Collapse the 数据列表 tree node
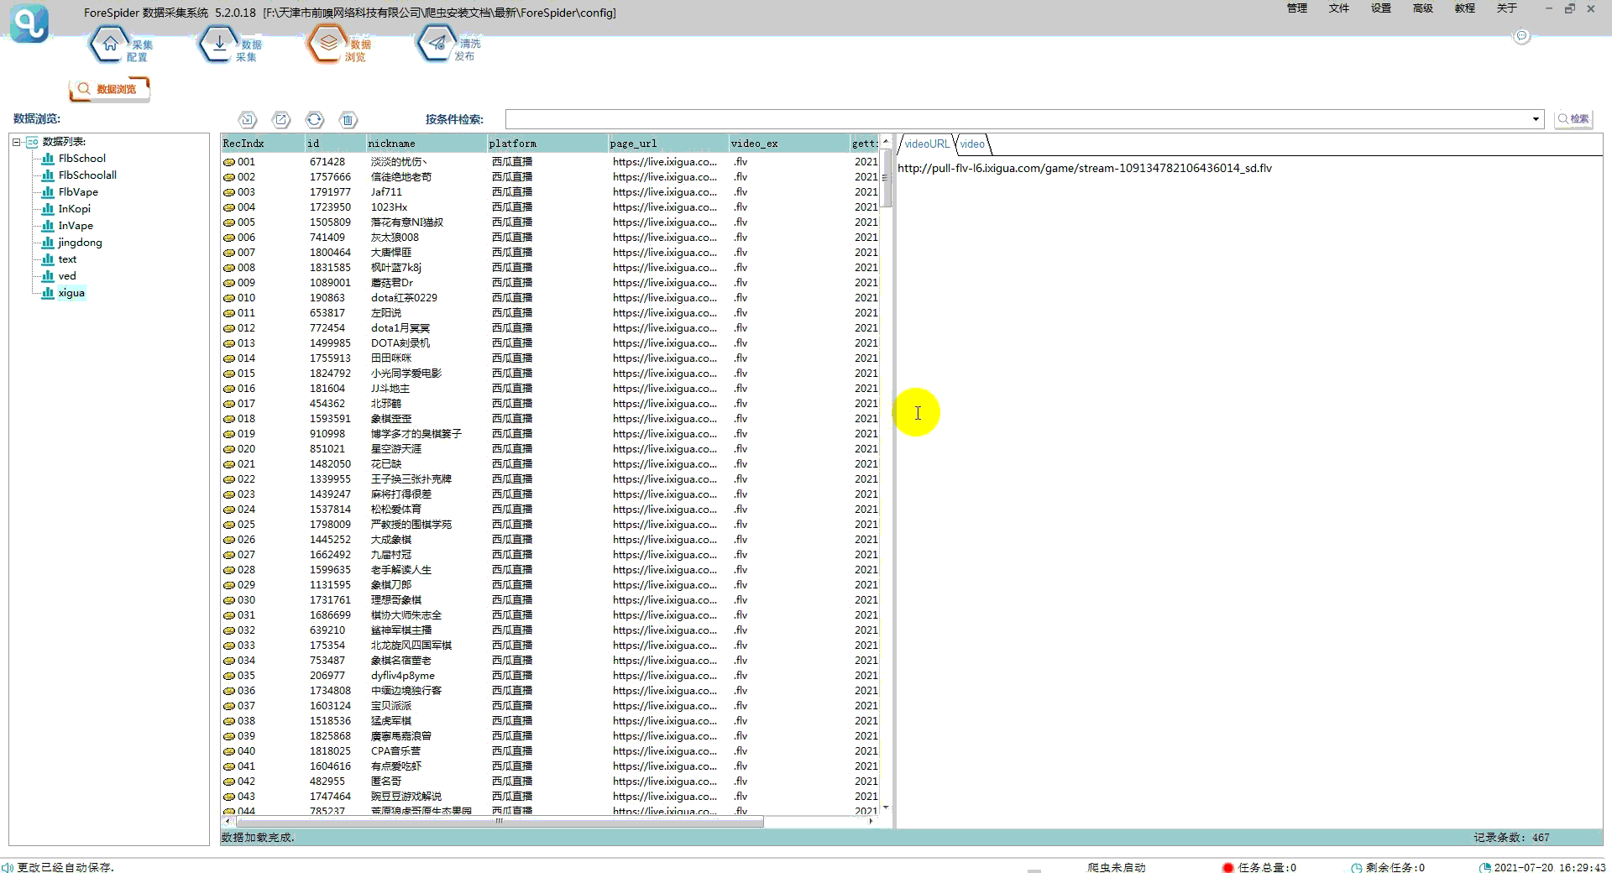 (x=16, y=142)
